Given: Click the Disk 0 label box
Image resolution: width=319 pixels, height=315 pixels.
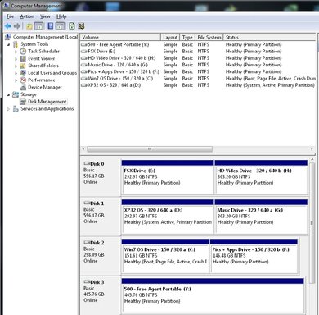Looking at the screenshot, I should (x=101, y=176).
